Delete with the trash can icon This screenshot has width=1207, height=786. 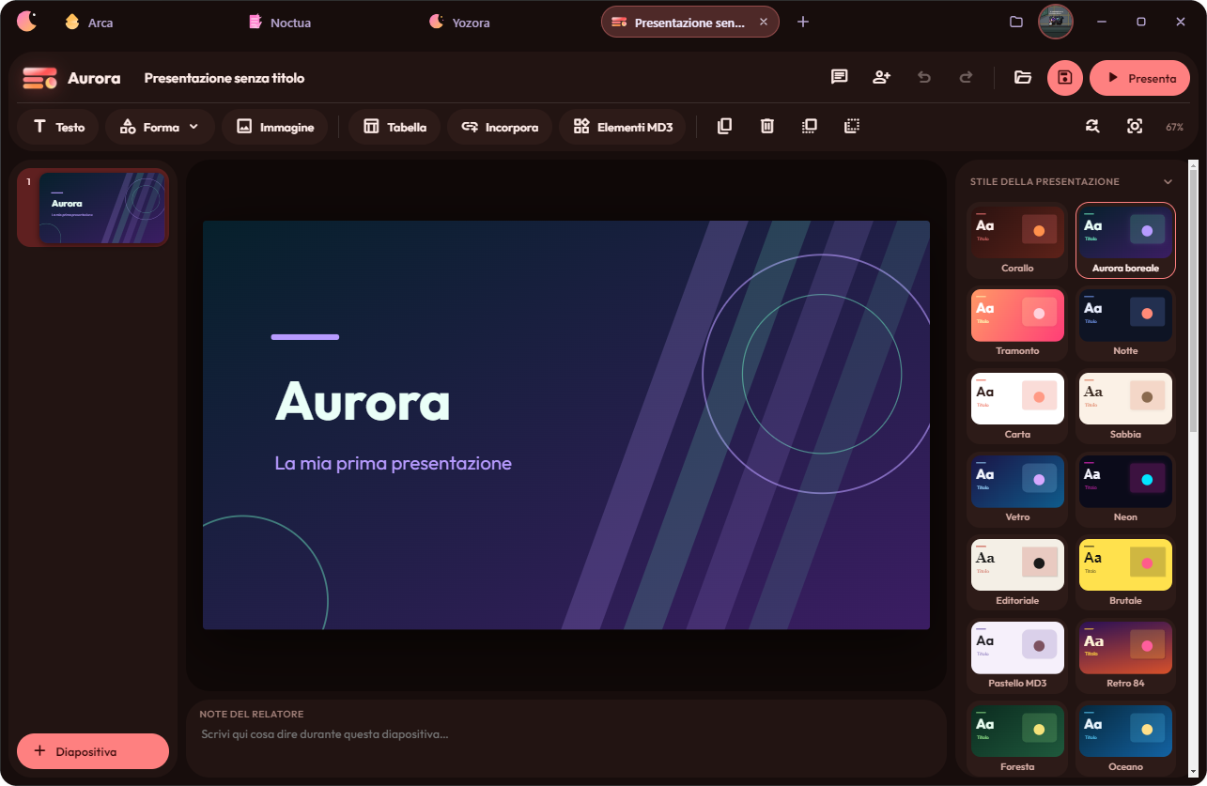[767, 126]
